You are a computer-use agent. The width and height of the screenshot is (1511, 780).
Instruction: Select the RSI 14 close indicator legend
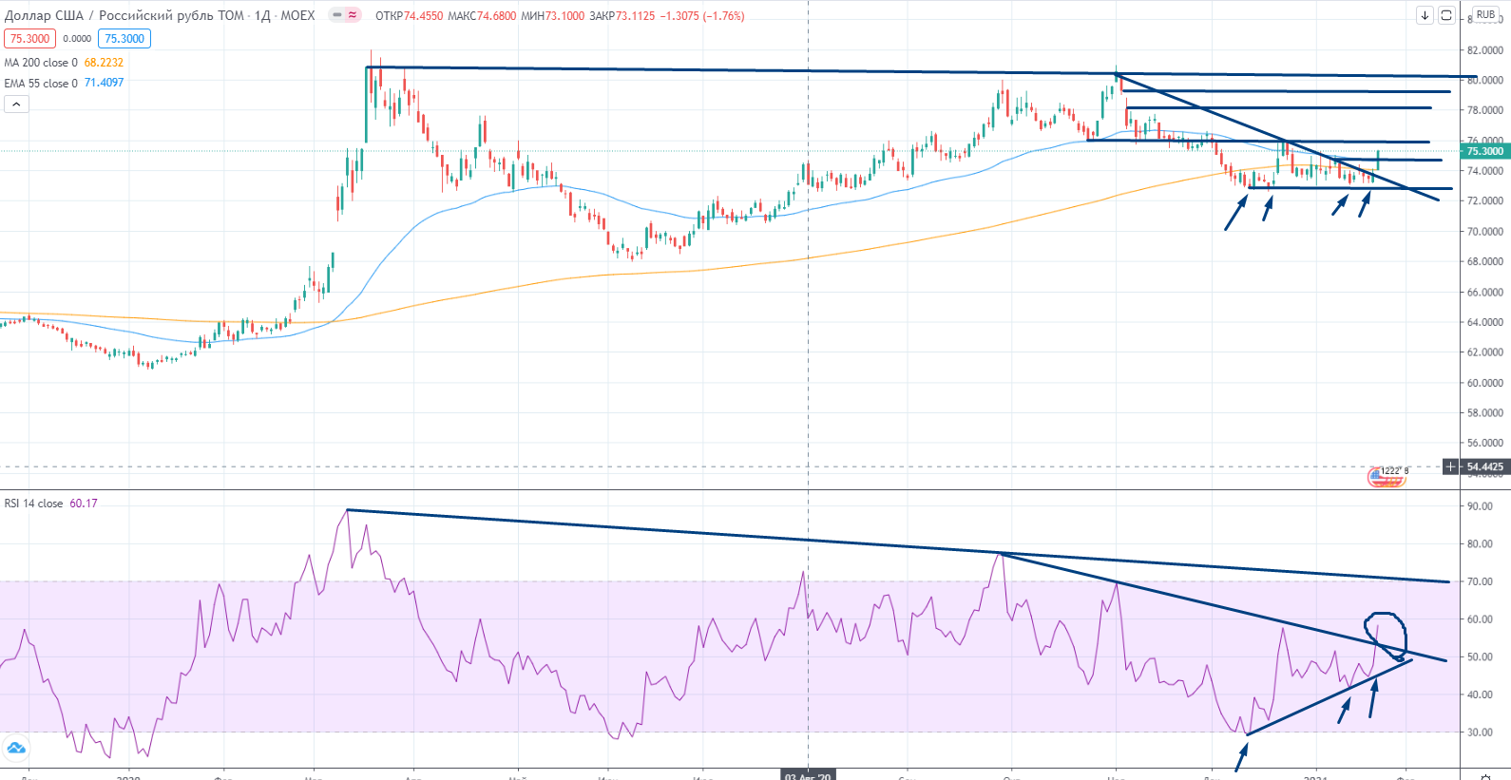[34, 504]
